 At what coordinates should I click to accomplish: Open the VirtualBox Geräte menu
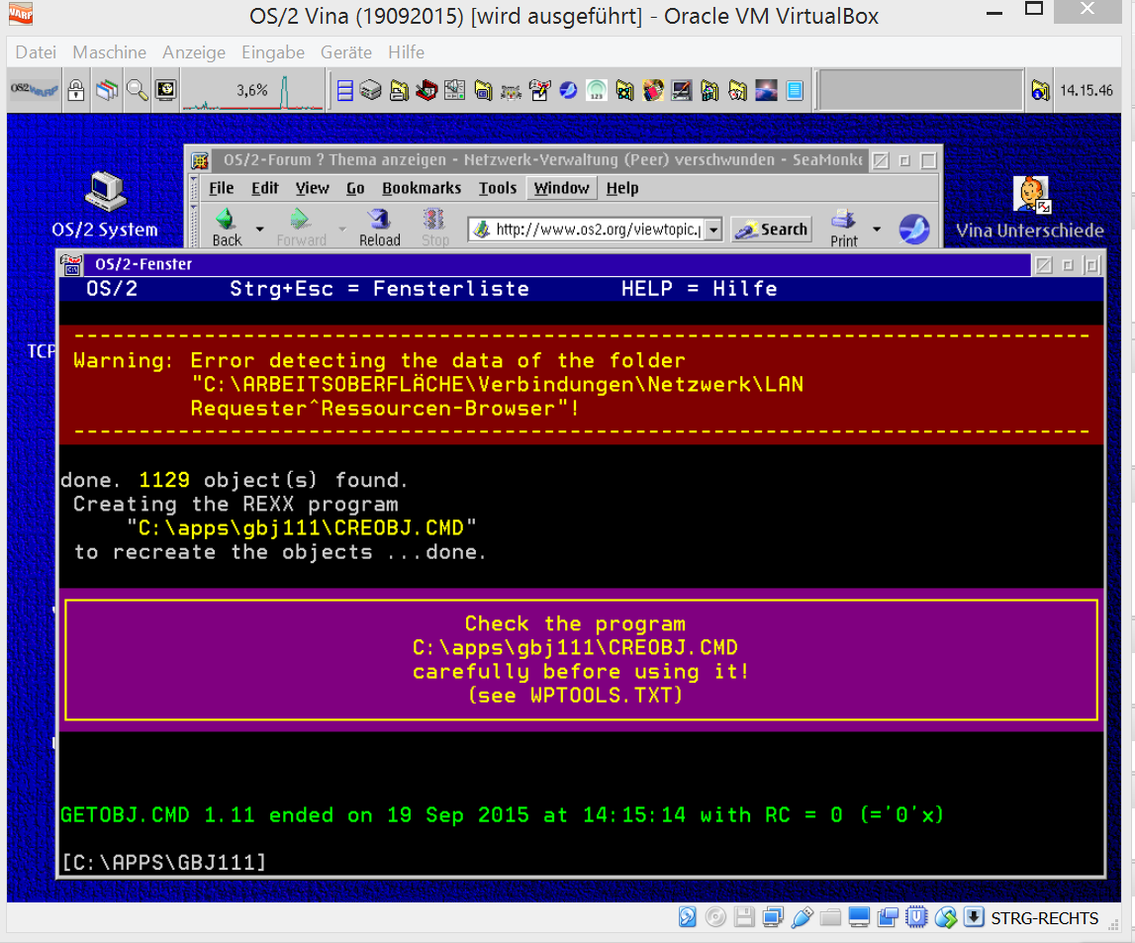tap(346, 52)
